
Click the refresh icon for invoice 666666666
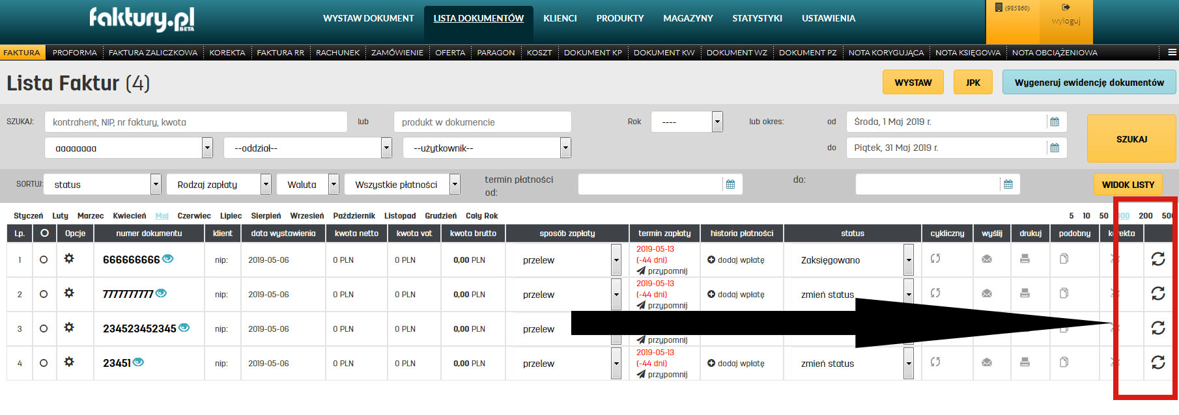[x=1158, y=259]
